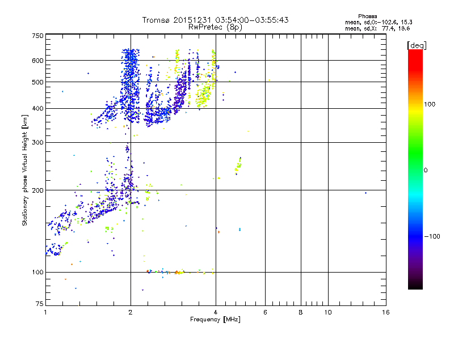Click the x-axis tick label '10'
This screenshot has width=454, height=340.
pyautogui.click(x=328, y=312)
